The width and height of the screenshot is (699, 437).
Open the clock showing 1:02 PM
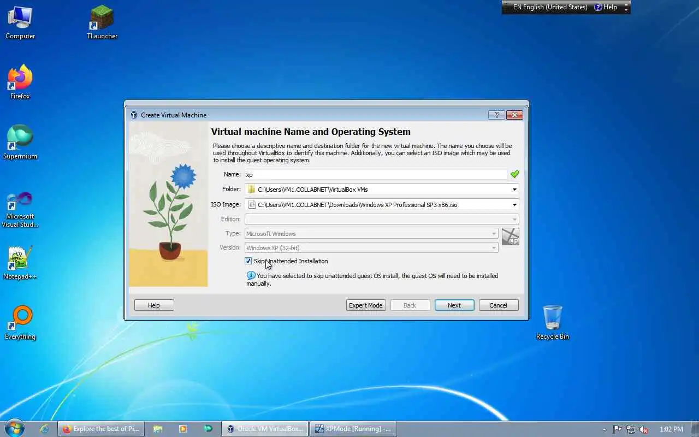[x=671, y=429]
